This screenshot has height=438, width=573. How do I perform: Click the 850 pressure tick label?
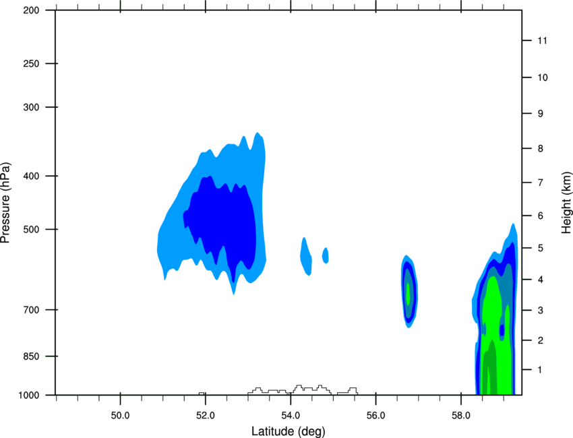tap(31, 356)
